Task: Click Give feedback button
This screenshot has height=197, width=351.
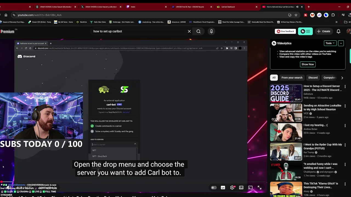Action: coord(285,31)
